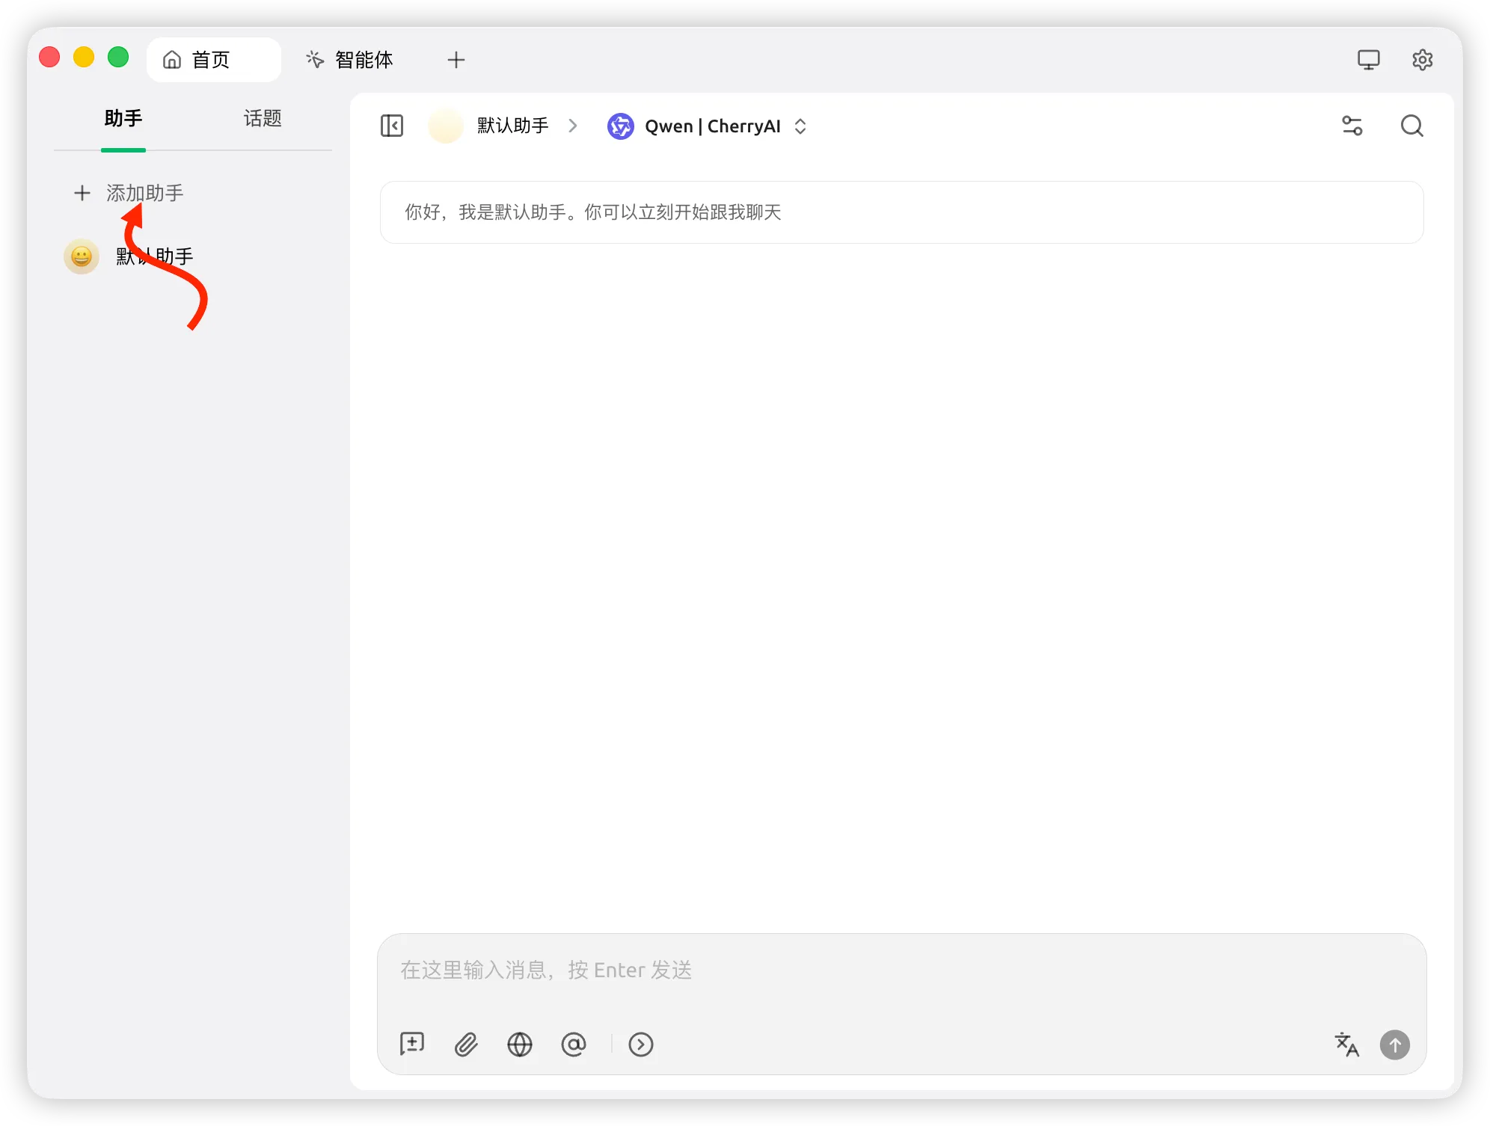
Task: Select the 首页 tab
Action: coord(212,59)
